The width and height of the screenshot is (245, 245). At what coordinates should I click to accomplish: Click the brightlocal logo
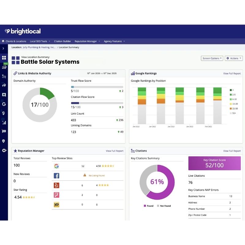click(23, 32)
